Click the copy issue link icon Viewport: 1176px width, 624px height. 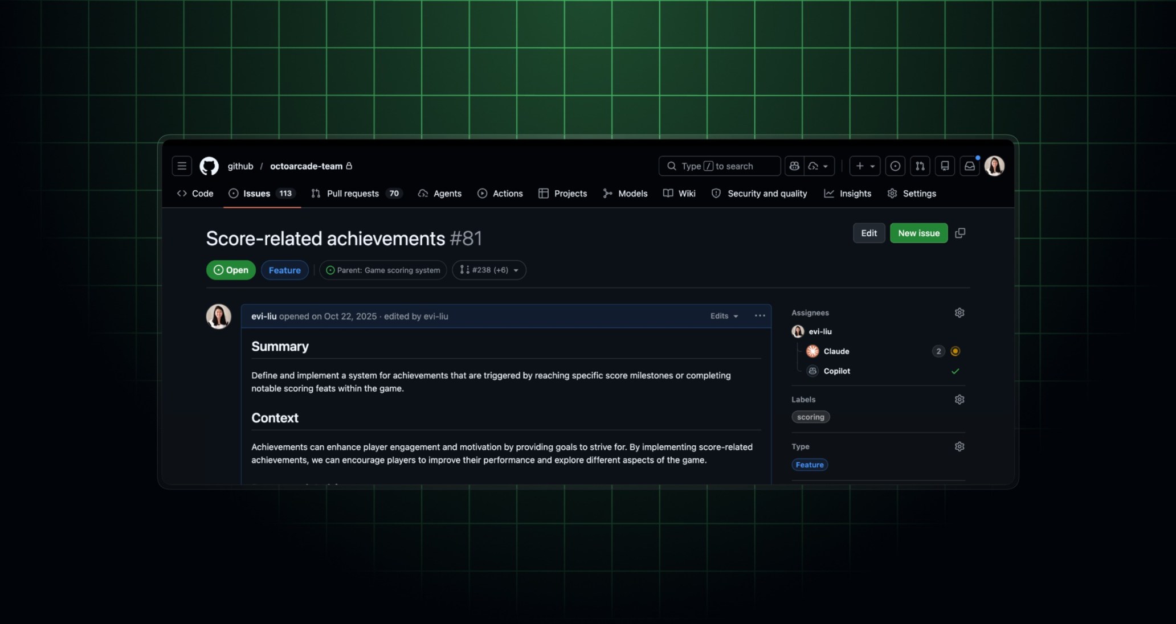point(959,233)
